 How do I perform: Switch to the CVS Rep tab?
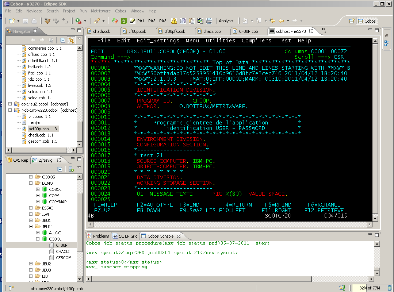pos(18,160)
